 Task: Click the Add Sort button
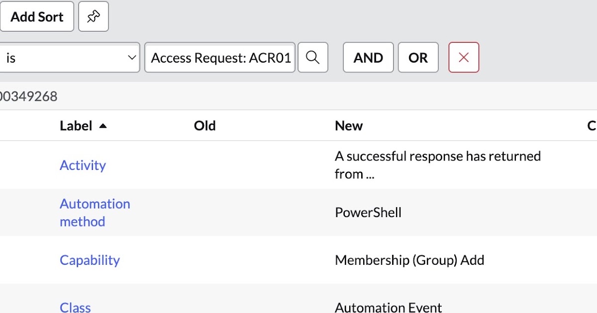point(37,16)
